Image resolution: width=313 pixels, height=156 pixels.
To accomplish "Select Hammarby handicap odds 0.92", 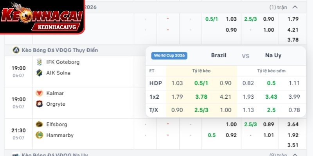I will tap(231, 135).
